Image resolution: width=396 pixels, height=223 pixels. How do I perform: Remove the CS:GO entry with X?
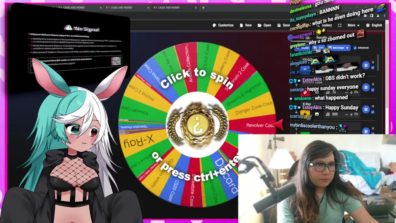[x=373, y=62]
